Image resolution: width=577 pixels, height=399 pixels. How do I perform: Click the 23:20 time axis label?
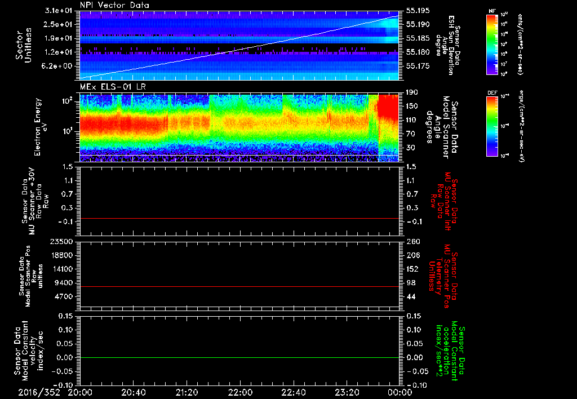coord(347,392)
